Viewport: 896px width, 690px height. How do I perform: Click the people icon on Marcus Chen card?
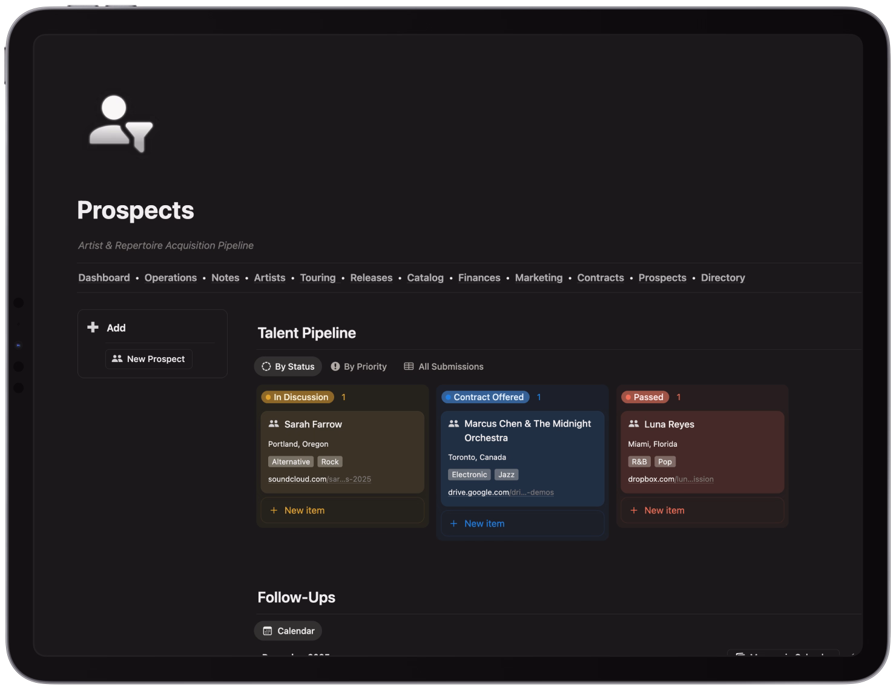point(453,424)
